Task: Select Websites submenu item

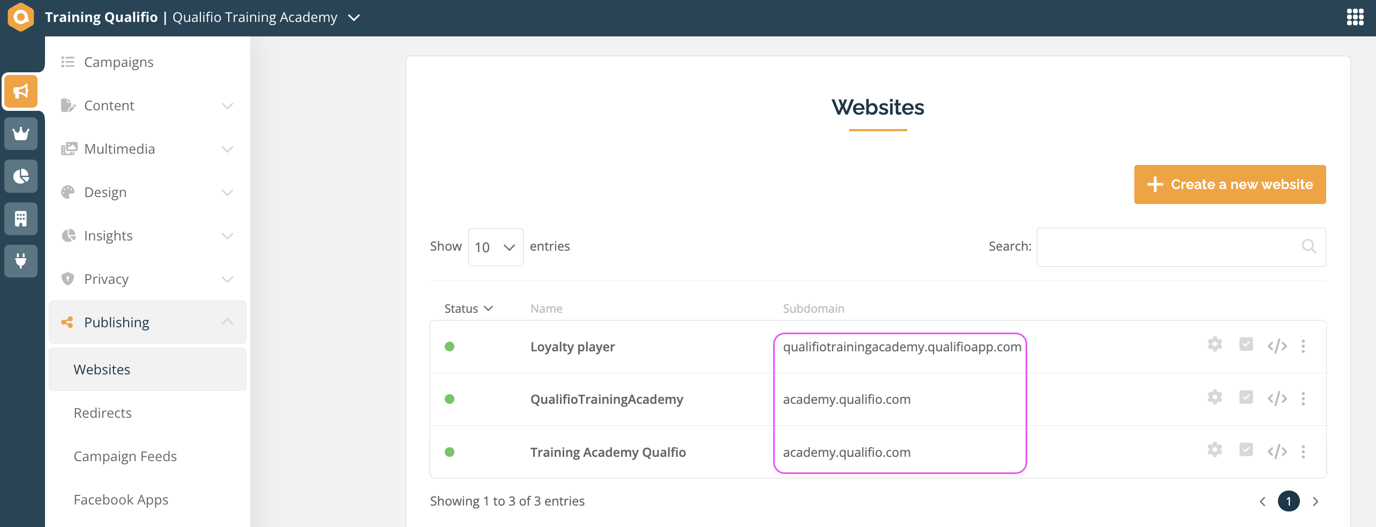Action: (147, 370)
